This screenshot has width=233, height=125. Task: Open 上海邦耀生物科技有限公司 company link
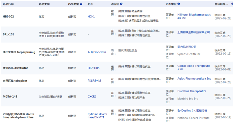click(194, 32)
